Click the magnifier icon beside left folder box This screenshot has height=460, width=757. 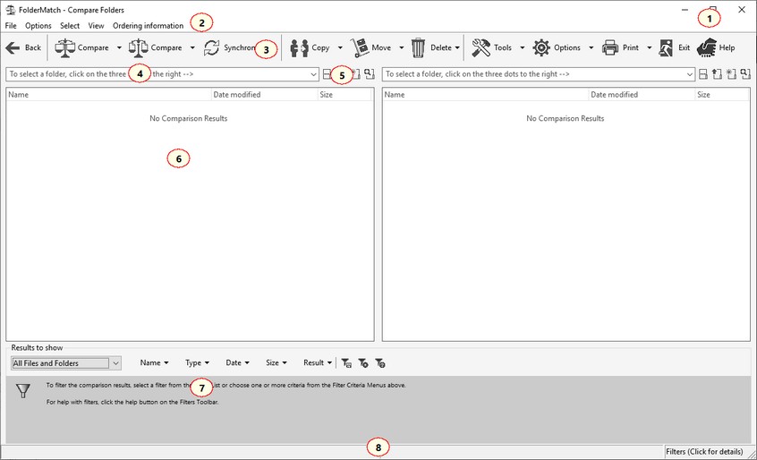(370, 74)
